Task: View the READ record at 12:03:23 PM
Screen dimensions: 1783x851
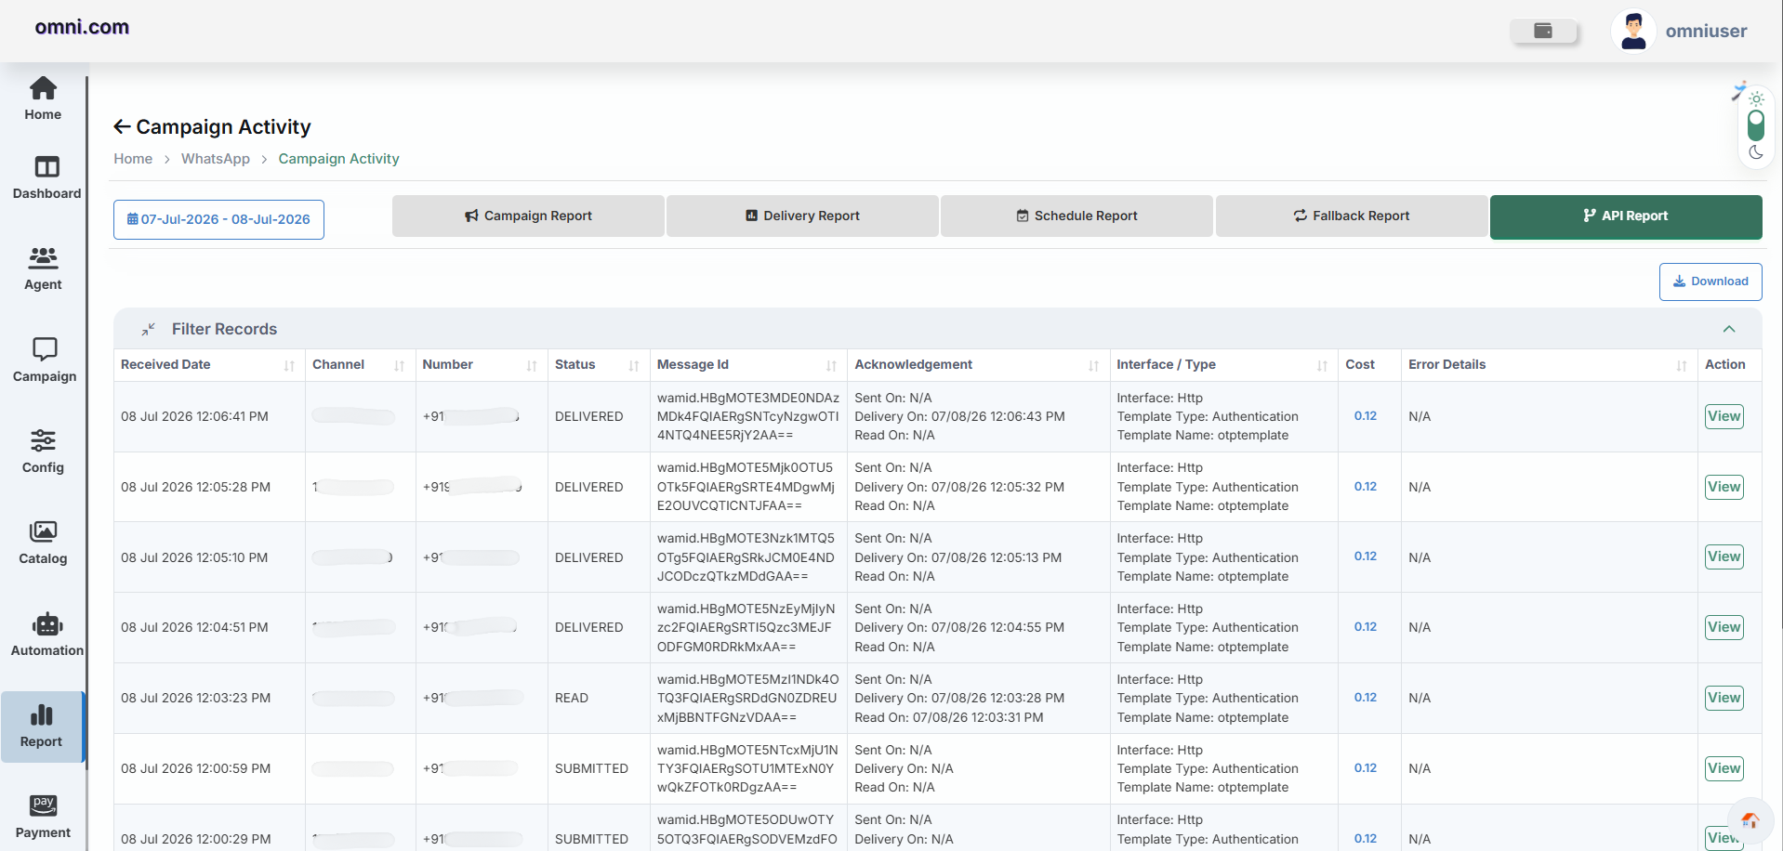Action: 1724,698
